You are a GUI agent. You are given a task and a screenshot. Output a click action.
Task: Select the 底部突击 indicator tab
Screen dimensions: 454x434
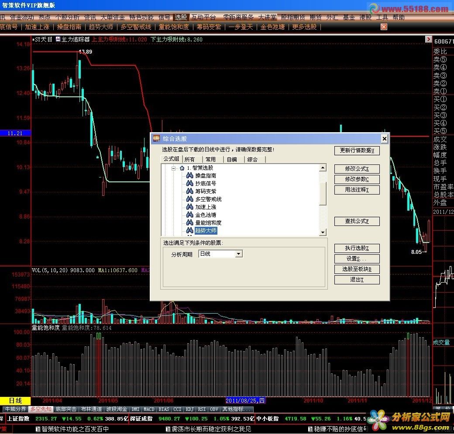click(66, 409)
